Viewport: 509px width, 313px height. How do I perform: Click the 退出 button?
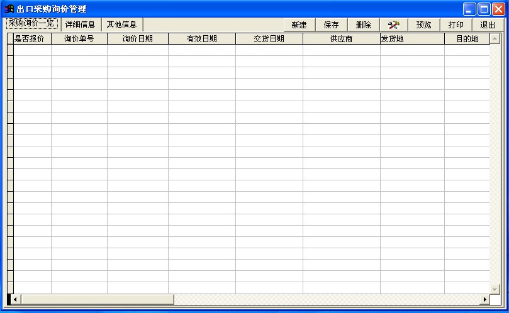[x=488, y=25]
